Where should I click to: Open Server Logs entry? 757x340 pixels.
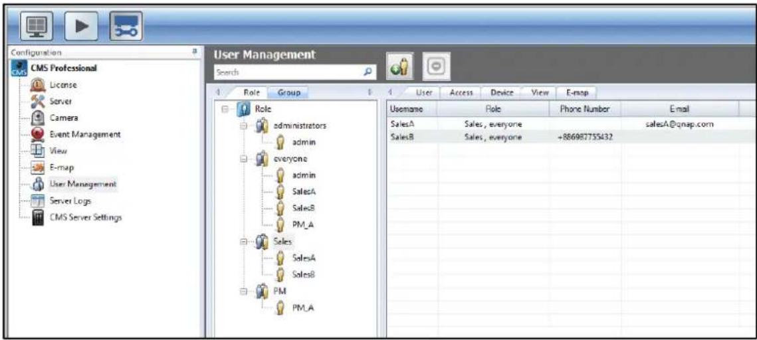70,201
